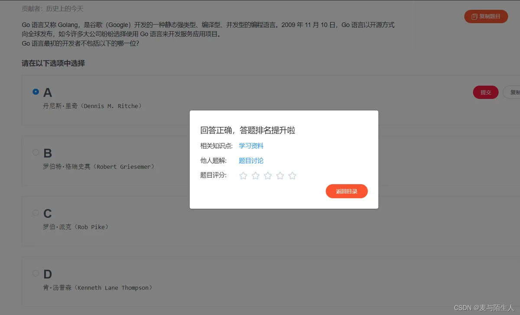Click the Robert Griesemer option text

click(x=99, y=166)
